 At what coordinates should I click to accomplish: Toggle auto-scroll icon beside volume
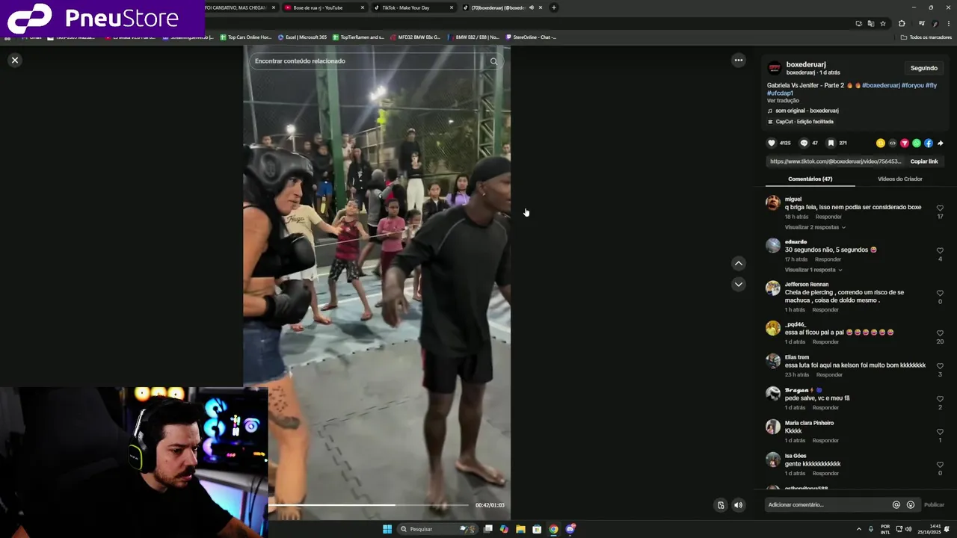coord(721,505)
